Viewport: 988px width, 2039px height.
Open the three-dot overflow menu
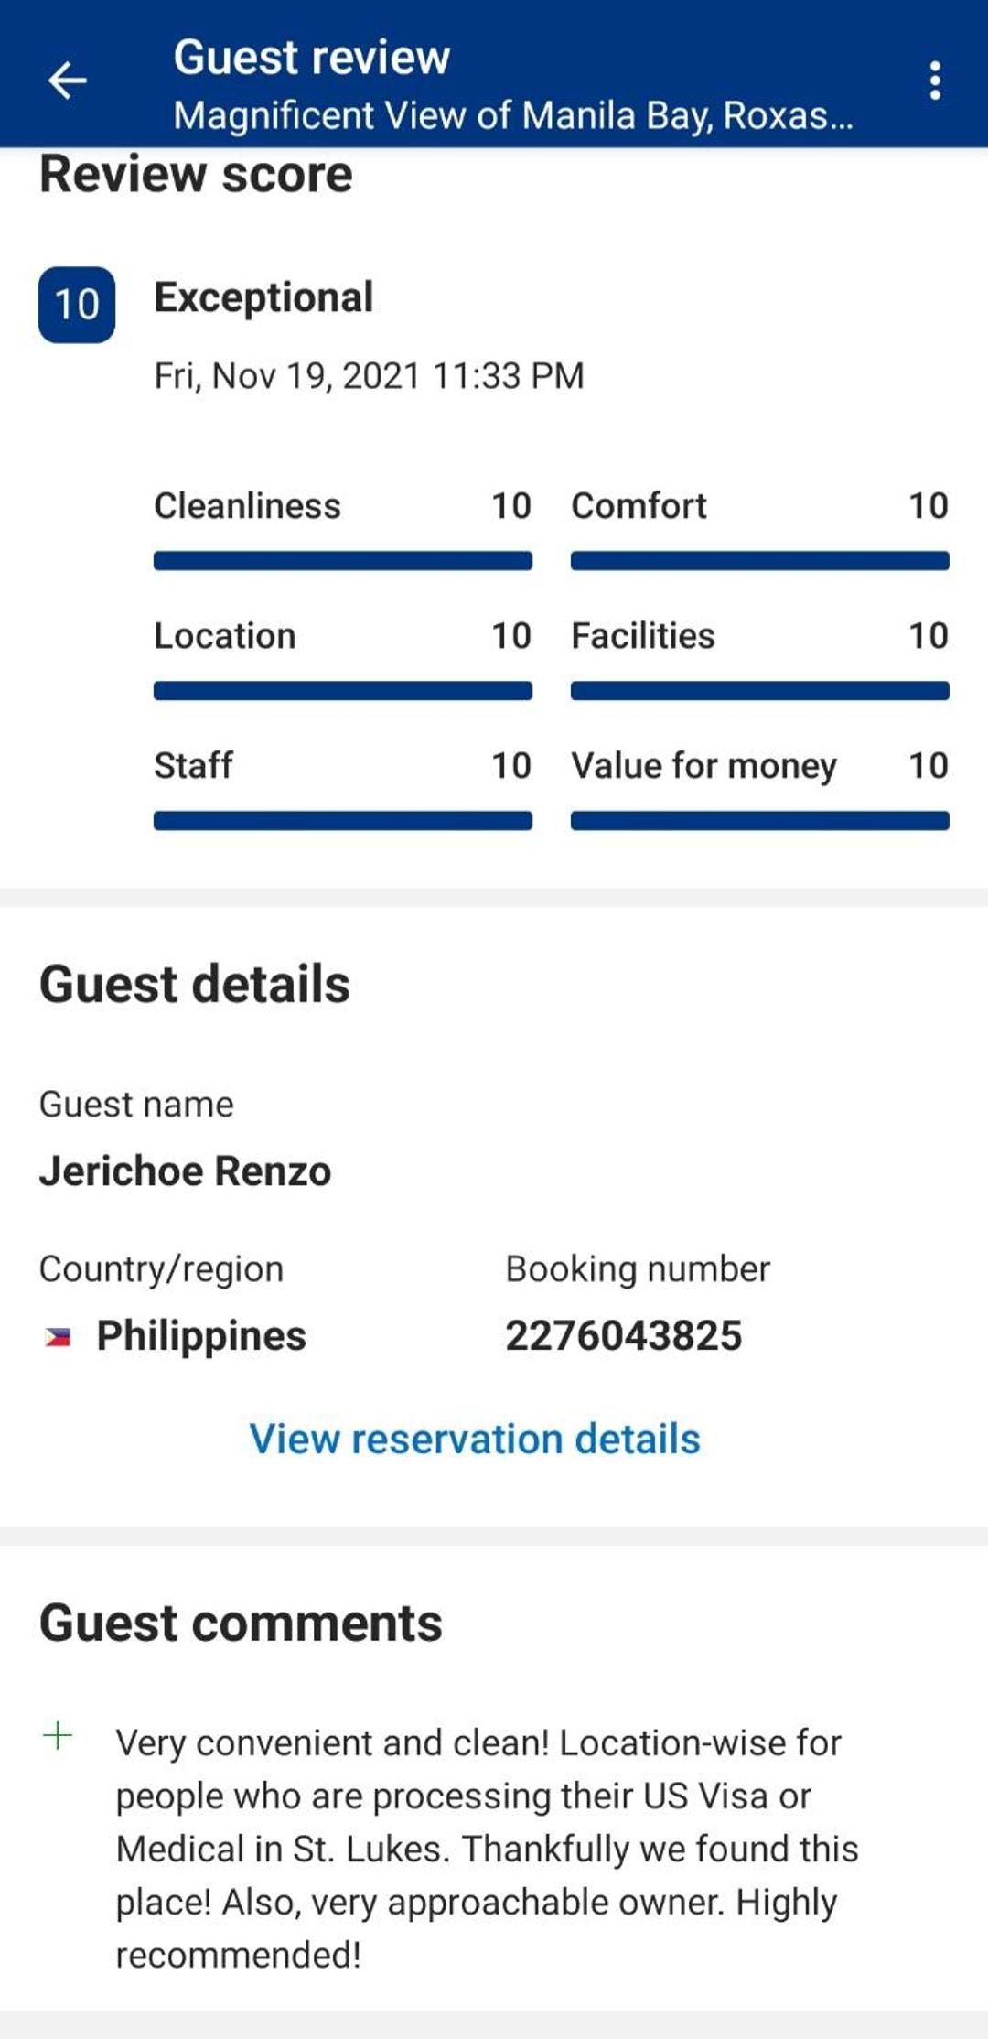click(x=934, y=81)
